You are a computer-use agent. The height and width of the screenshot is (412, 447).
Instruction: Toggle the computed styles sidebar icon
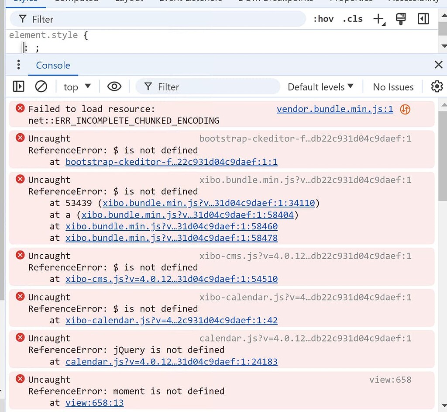423,19
